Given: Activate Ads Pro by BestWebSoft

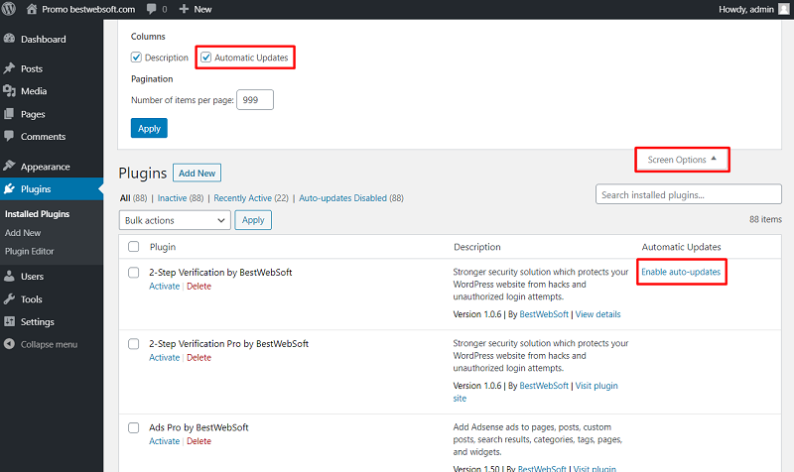Looking at the screenshot, I should pyautogui.click(x=164, y=441).
